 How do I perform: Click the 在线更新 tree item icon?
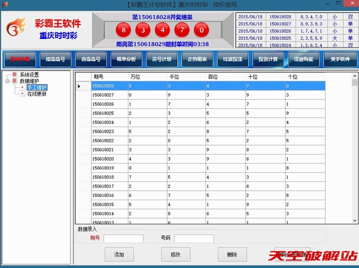point(22,94)
